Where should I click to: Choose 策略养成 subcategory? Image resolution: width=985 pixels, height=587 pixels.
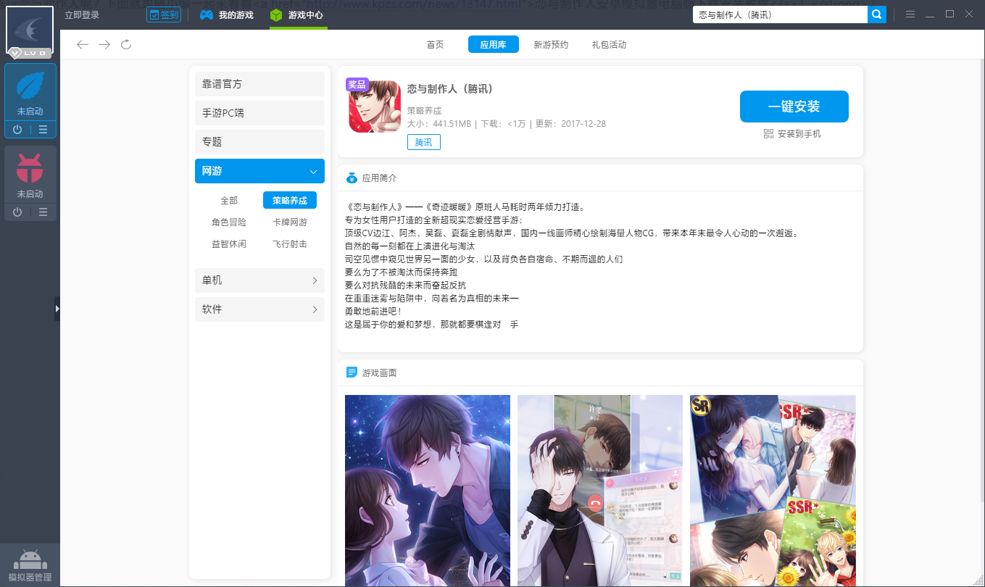click(x=290, y=201)
